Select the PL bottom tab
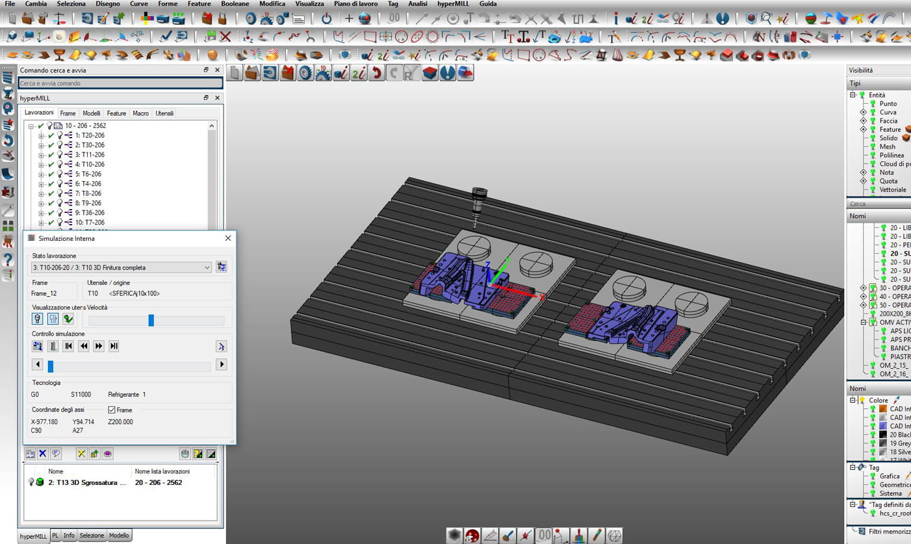 tap(55, 536)
